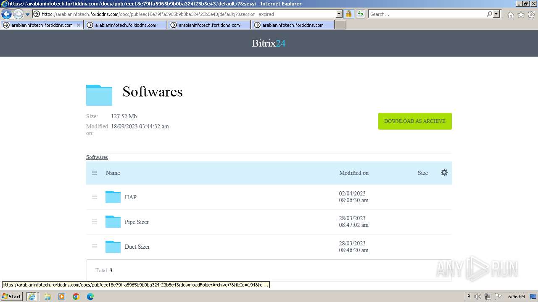Open a new blank tab button
Screen dimensions: 538x302
click(x=340, y=25)
